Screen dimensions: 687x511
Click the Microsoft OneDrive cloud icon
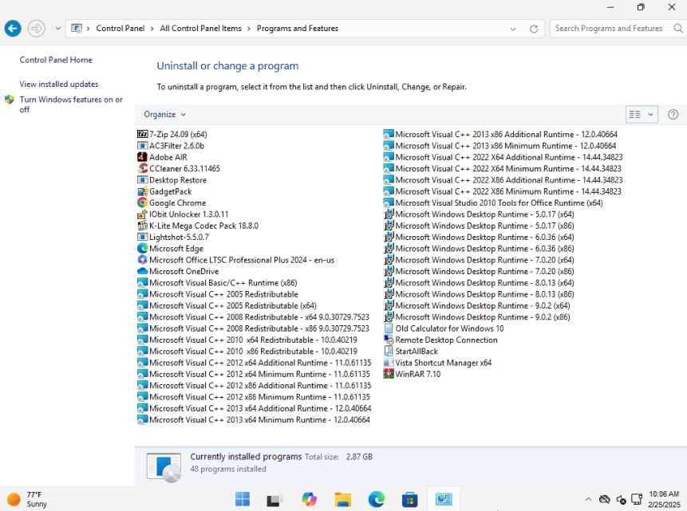(142, 271)
